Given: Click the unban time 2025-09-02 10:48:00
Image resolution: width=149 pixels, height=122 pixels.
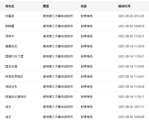Looking at the screenshot, I should coord(131,117).
